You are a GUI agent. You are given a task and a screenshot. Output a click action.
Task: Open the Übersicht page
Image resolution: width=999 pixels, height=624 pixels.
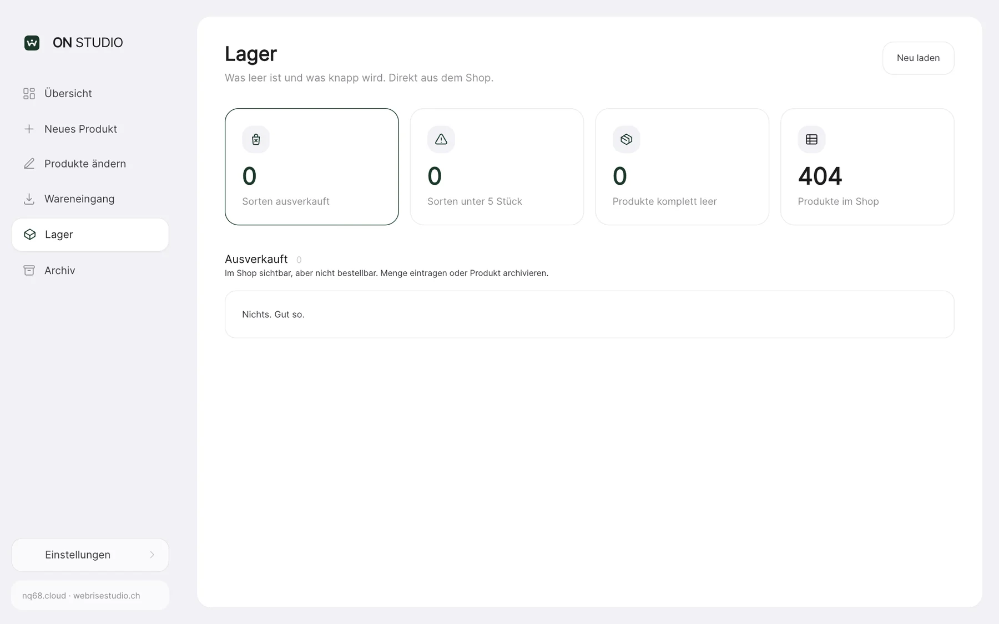(x=90, y=94)
